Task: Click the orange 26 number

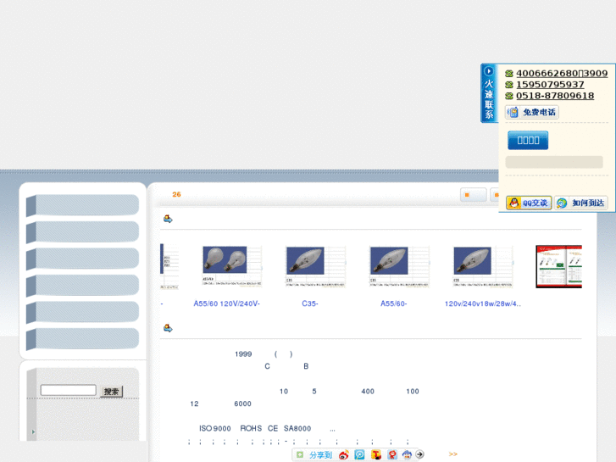Action: point(176,194)
